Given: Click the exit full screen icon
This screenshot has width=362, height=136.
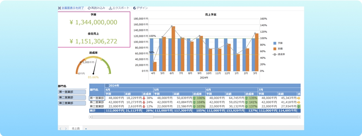Looking at the screenshot, I should coord(60,8).
